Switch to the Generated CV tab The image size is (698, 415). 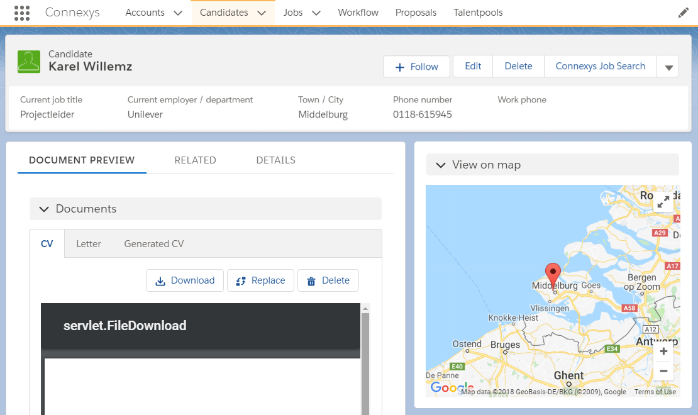[x=154, y=243]
